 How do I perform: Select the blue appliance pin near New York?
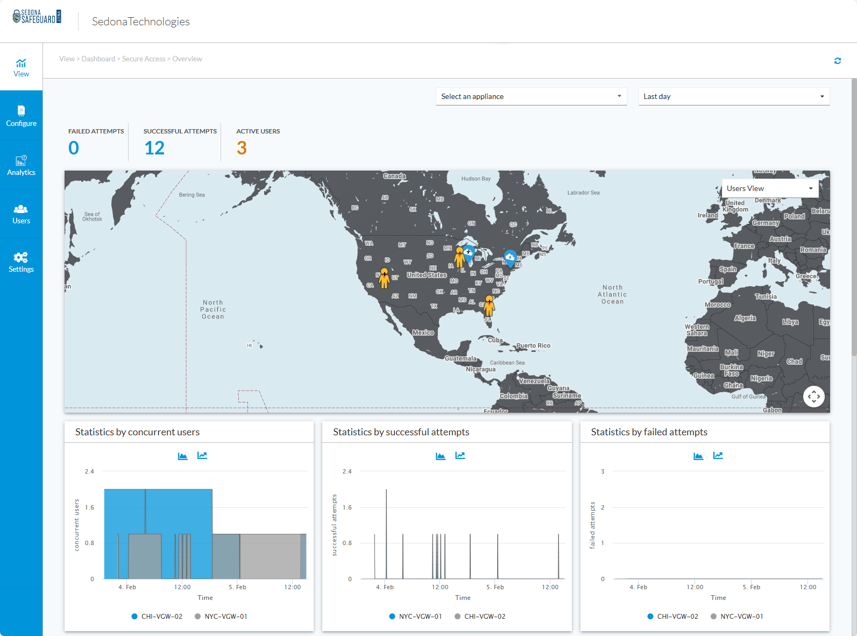(510, 258)
